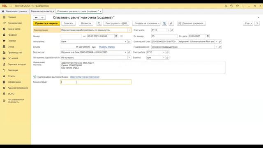Image resolution: width=263 pixels, height=148 pixels.
Task: Open Настраиваемая отчетность section
Action: pos(16,101)
